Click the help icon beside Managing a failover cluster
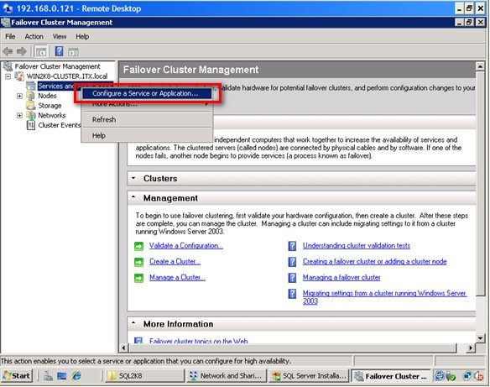 click(292, 278)
